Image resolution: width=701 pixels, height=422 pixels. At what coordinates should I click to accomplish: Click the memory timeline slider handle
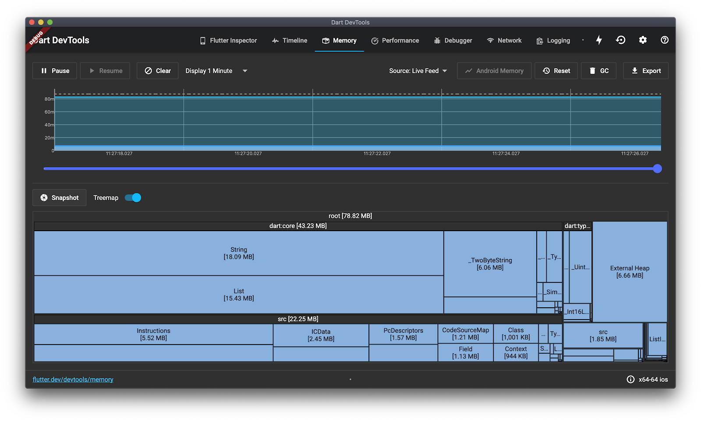[657, 169]
